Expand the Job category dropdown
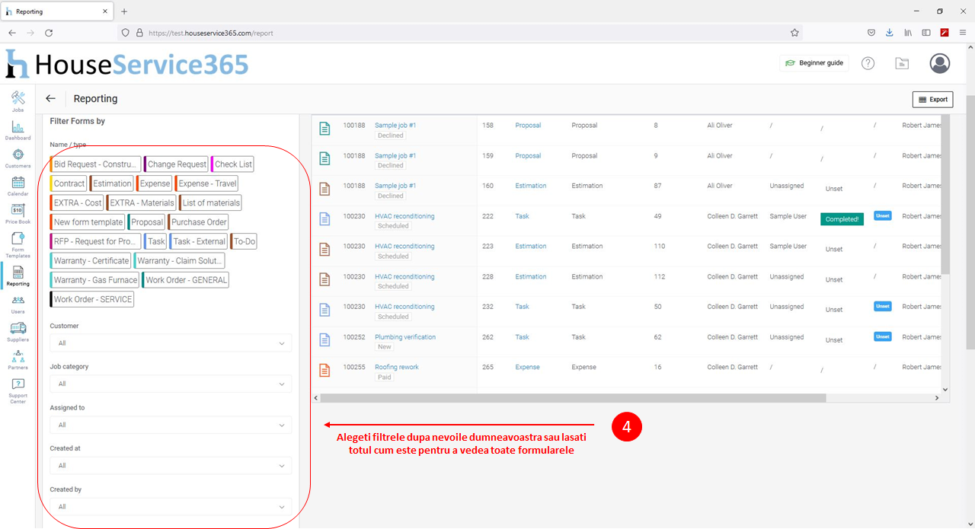Viewport: 975px width, 529px height. click(171, 384)
